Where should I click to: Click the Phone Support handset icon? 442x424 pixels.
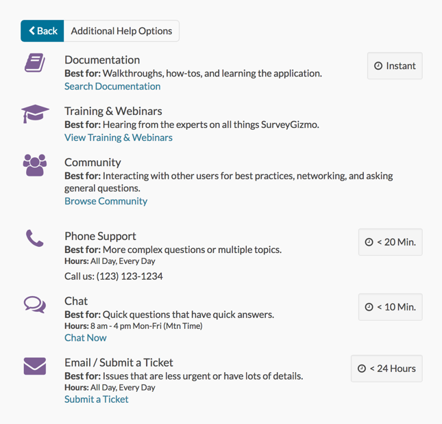tap(34, 239)
